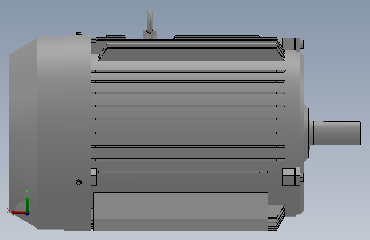The height and width of the screenshot is (240, 370).
Task: Select the small bolt on top of fan cover
Action: (79, 34)
